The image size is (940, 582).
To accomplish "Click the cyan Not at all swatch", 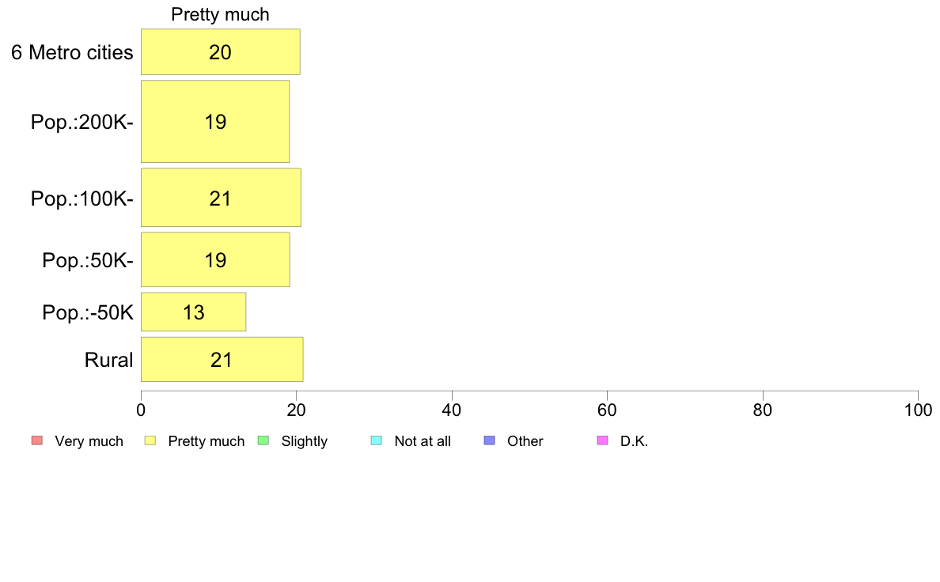I will click(x=377, y=440).
